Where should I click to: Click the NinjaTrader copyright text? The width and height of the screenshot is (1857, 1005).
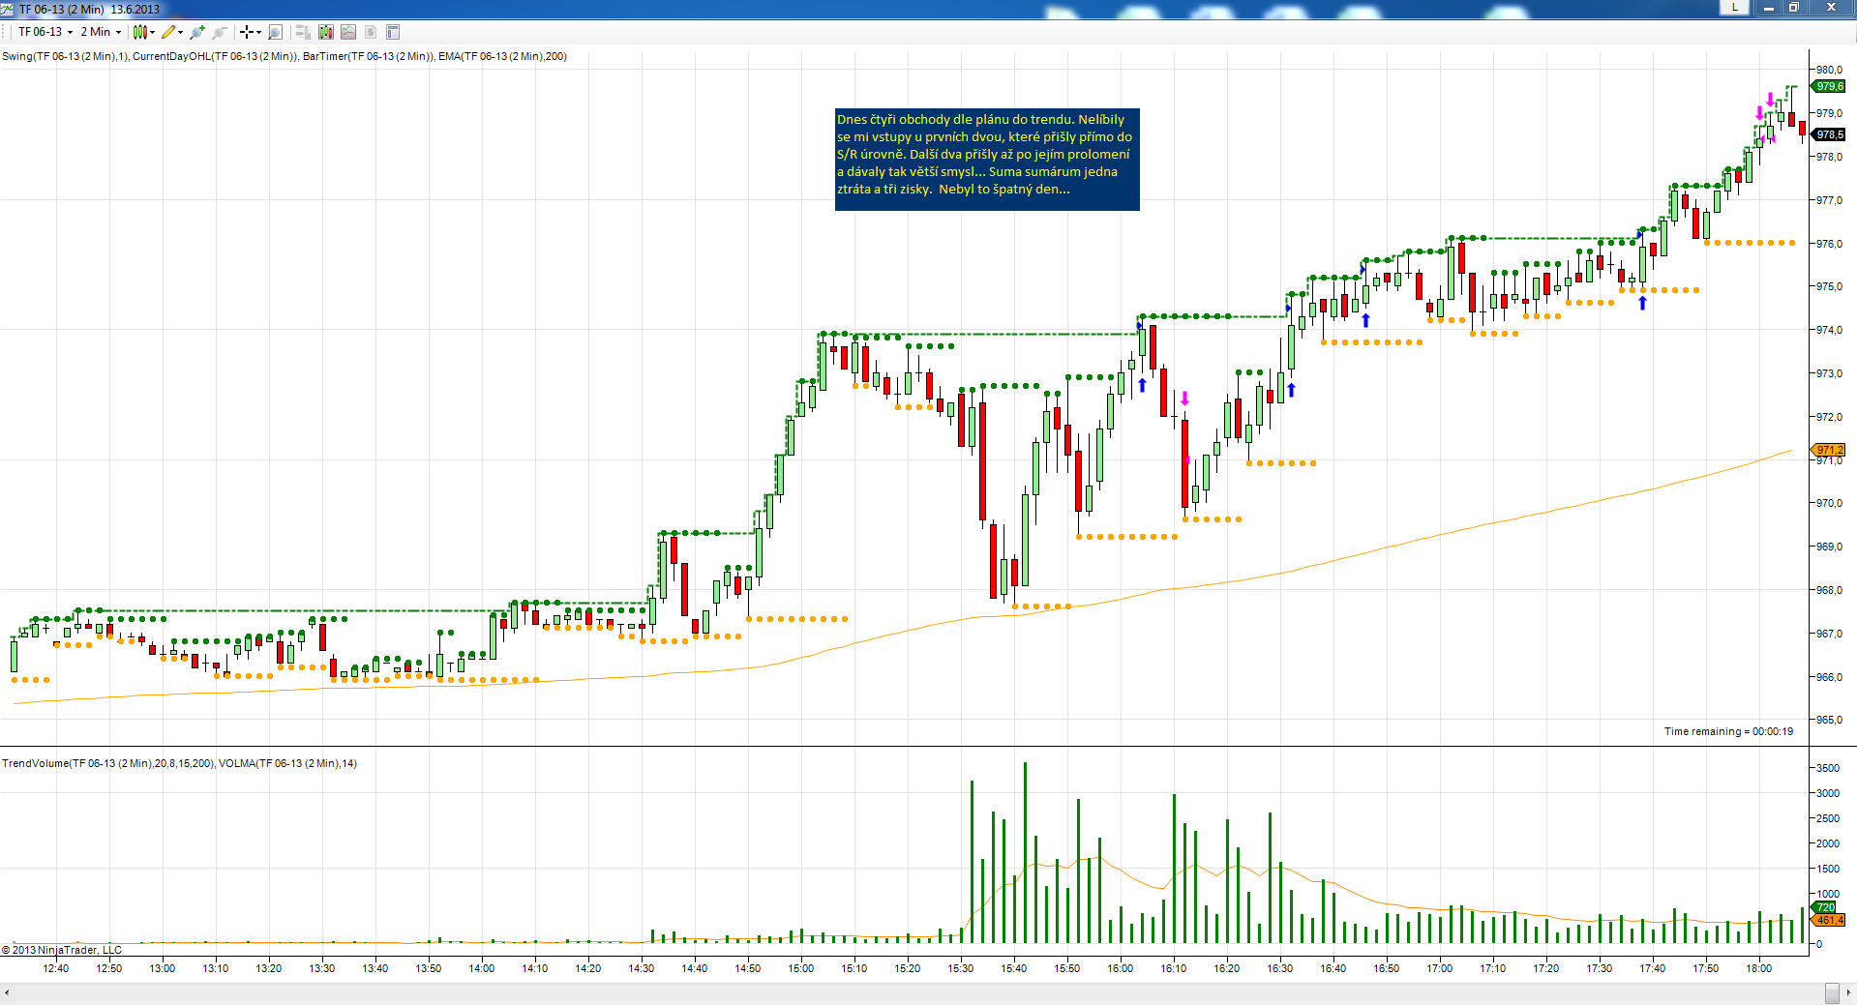coord(62,950)
